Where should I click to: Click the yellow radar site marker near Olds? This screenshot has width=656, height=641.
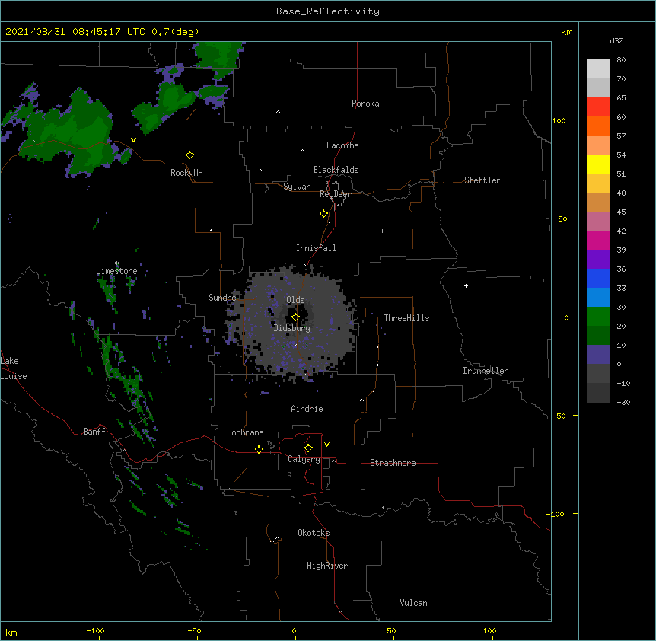coord(295,317)
